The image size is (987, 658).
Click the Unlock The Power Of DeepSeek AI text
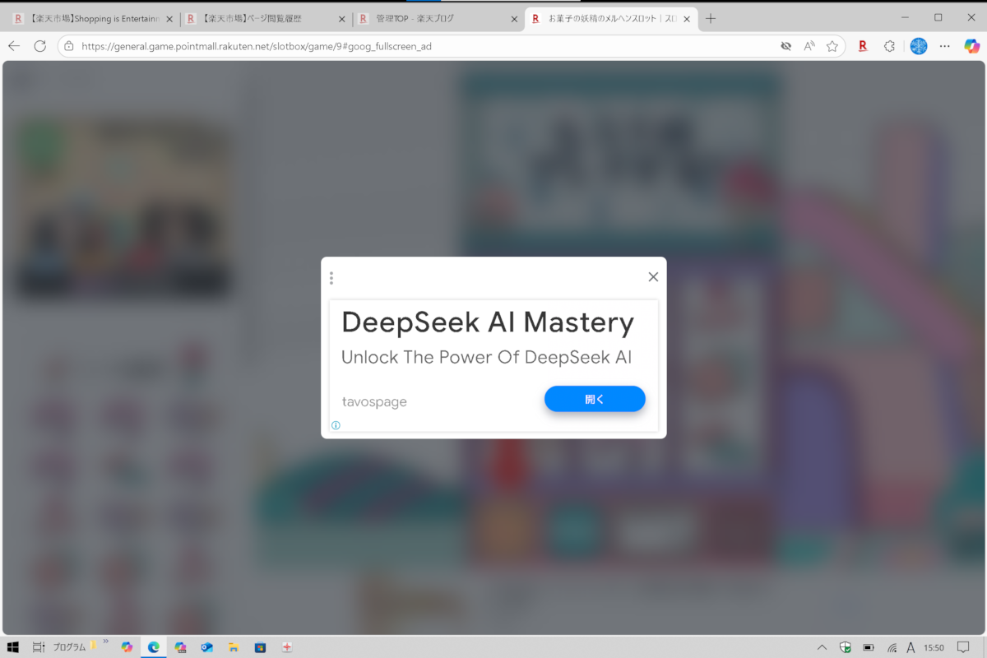click(x=487, y=358)
